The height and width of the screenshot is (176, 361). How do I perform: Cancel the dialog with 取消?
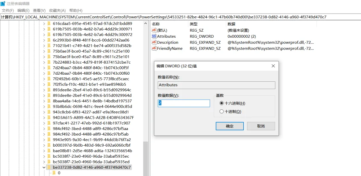point(261,126)
